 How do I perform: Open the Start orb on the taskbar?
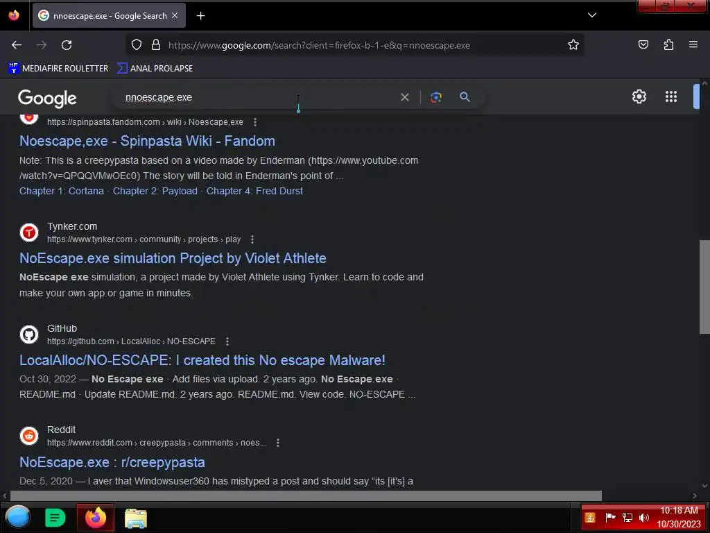[x=17, y=517]
